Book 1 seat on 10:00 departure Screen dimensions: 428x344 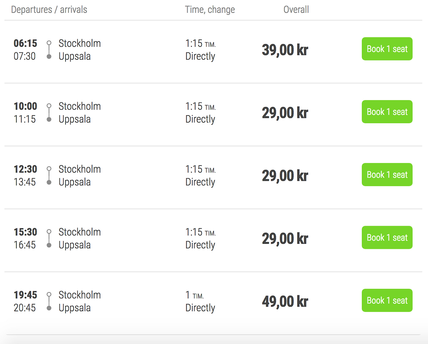pos(387,112)
